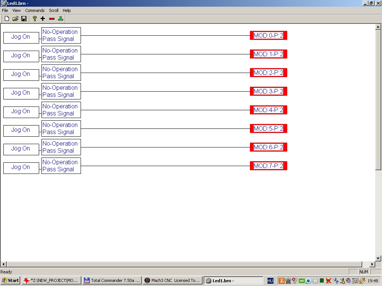Select the MOD:2-P:2 output terminator
Screen dimensions: 382x286
[269, 73]
